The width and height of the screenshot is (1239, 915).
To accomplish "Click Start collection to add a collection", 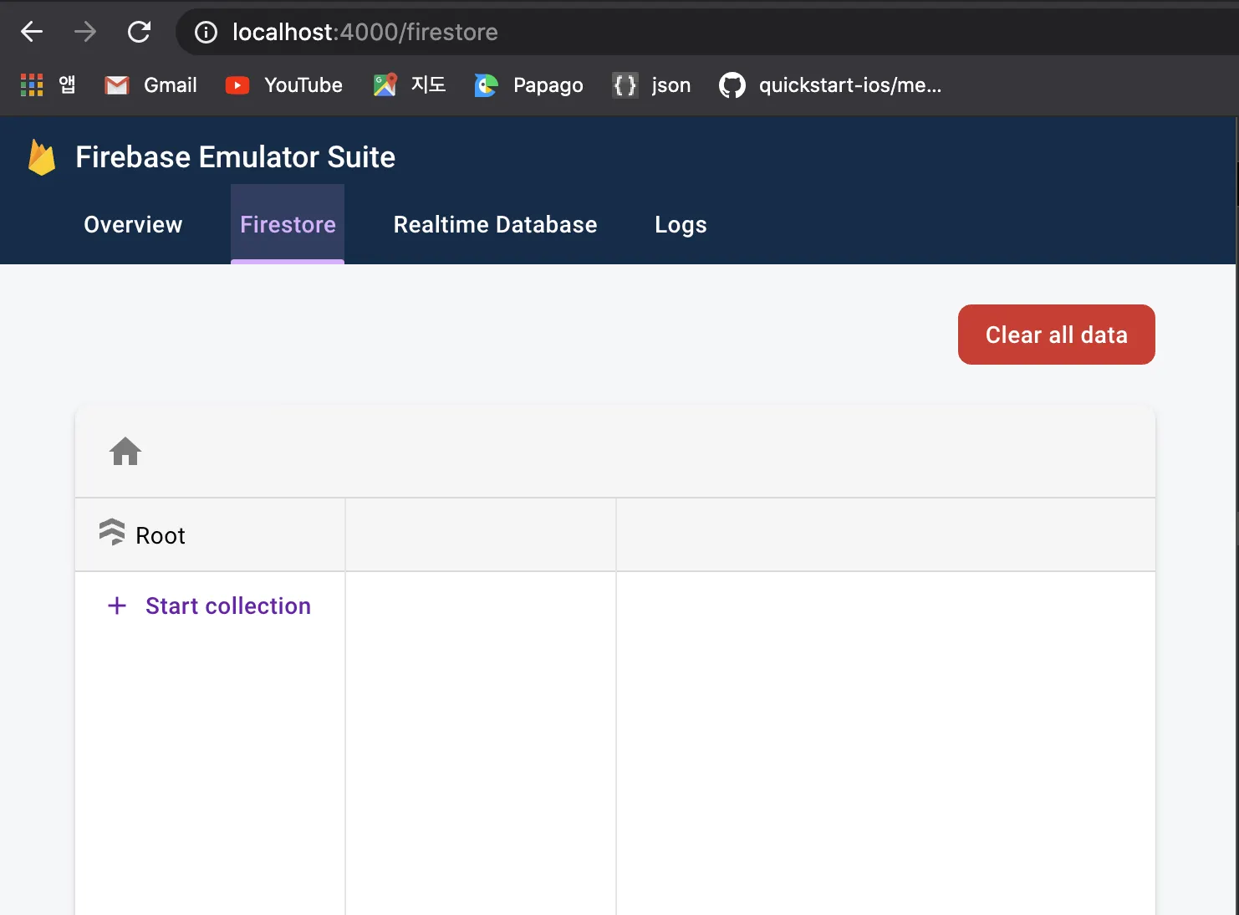I will (x=227, y=606).
